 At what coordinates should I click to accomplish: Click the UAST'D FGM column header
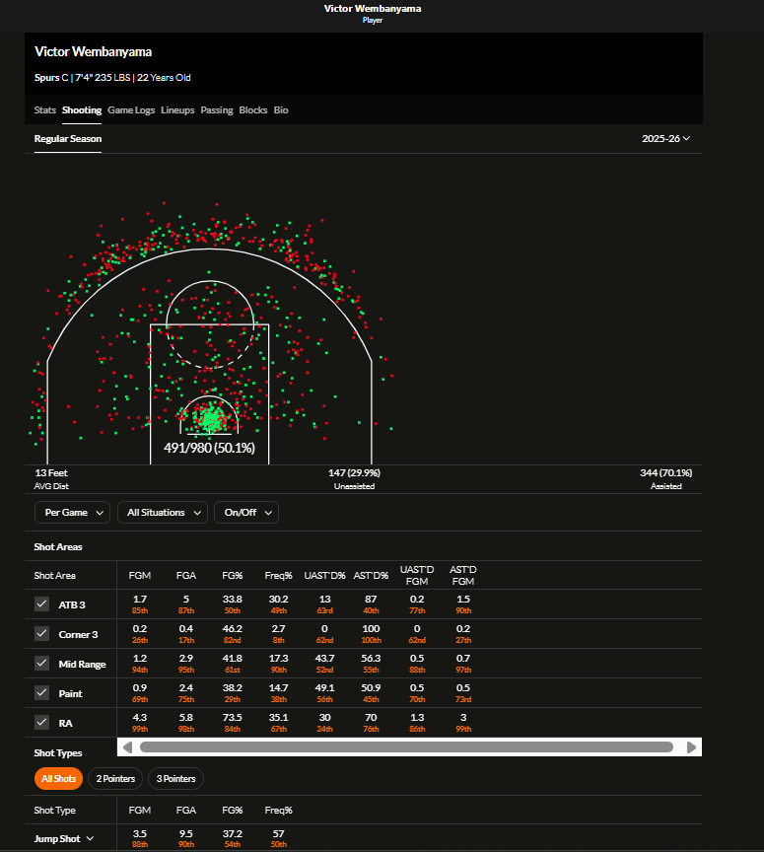[417, 576]
